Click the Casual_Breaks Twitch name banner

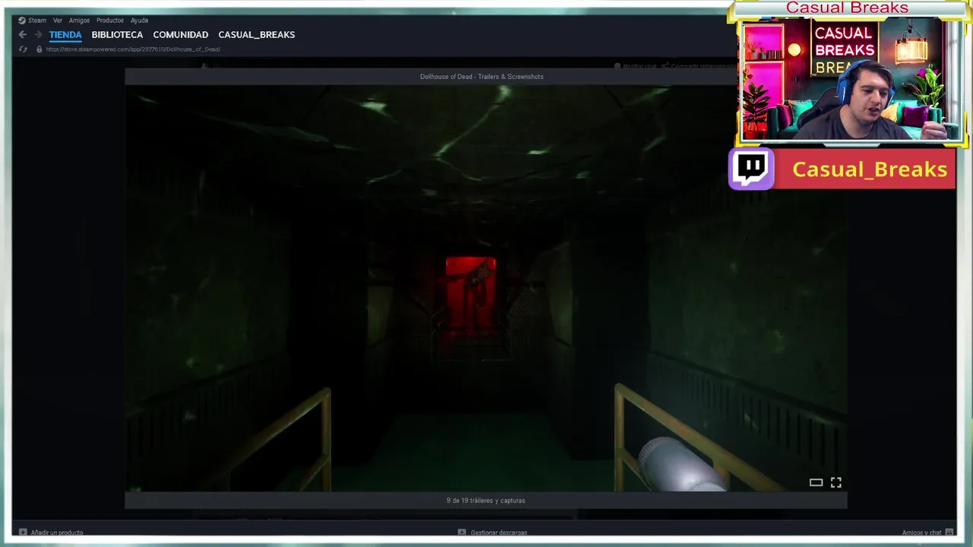click(865, 169)
